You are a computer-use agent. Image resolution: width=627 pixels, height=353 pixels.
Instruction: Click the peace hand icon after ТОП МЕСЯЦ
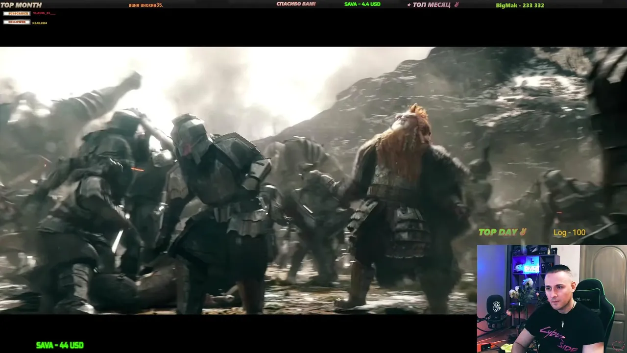coord(456,4)
